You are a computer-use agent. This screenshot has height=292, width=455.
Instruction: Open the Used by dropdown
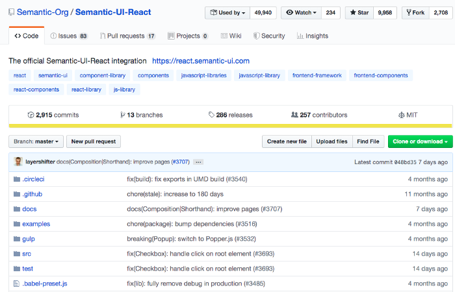(227, 13)
